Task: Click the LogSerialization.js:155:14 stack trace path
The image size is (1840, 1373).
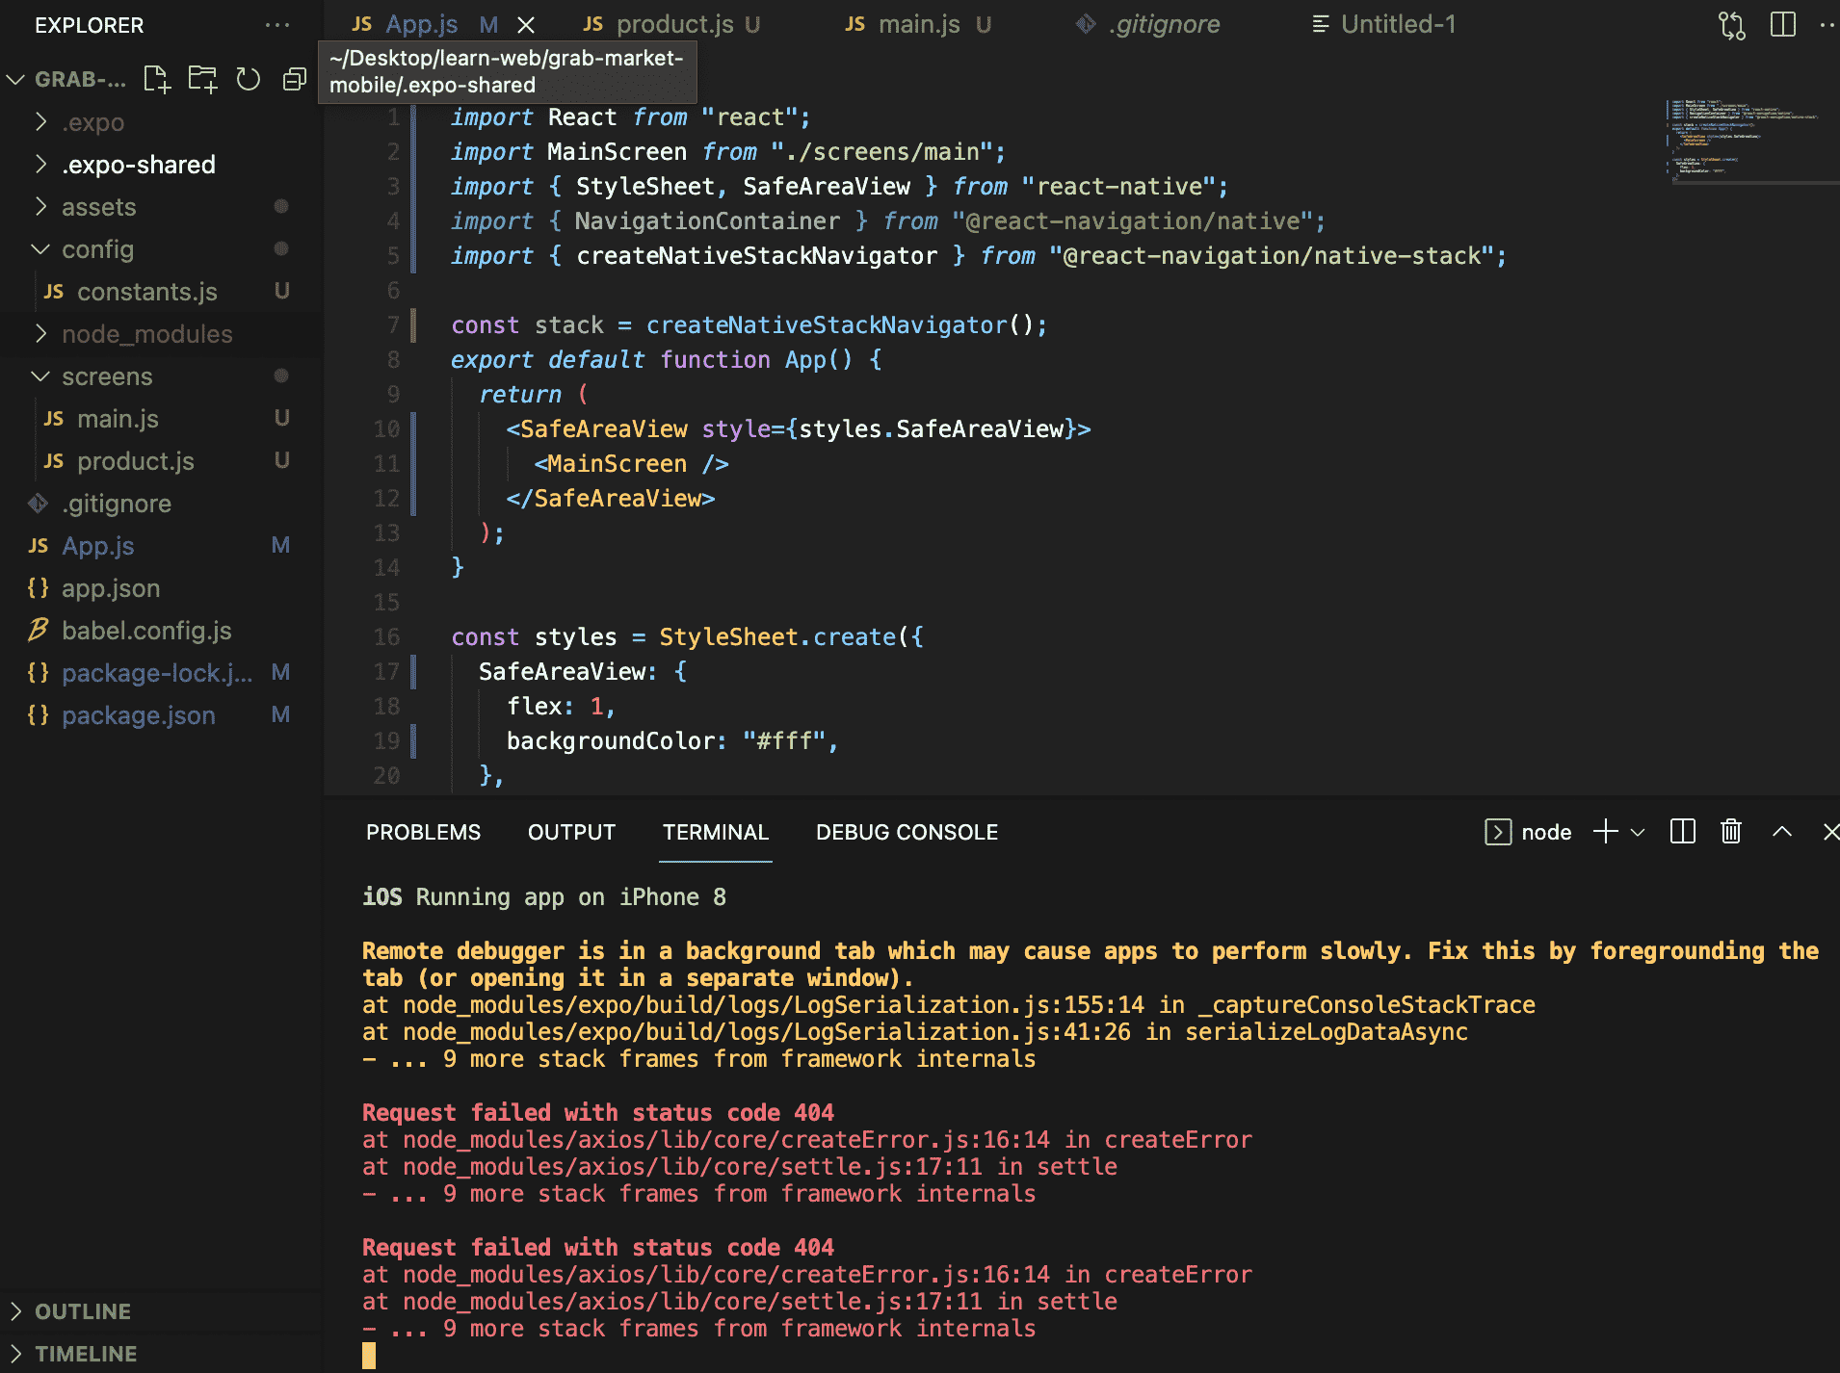Action: pos(774,1005)
